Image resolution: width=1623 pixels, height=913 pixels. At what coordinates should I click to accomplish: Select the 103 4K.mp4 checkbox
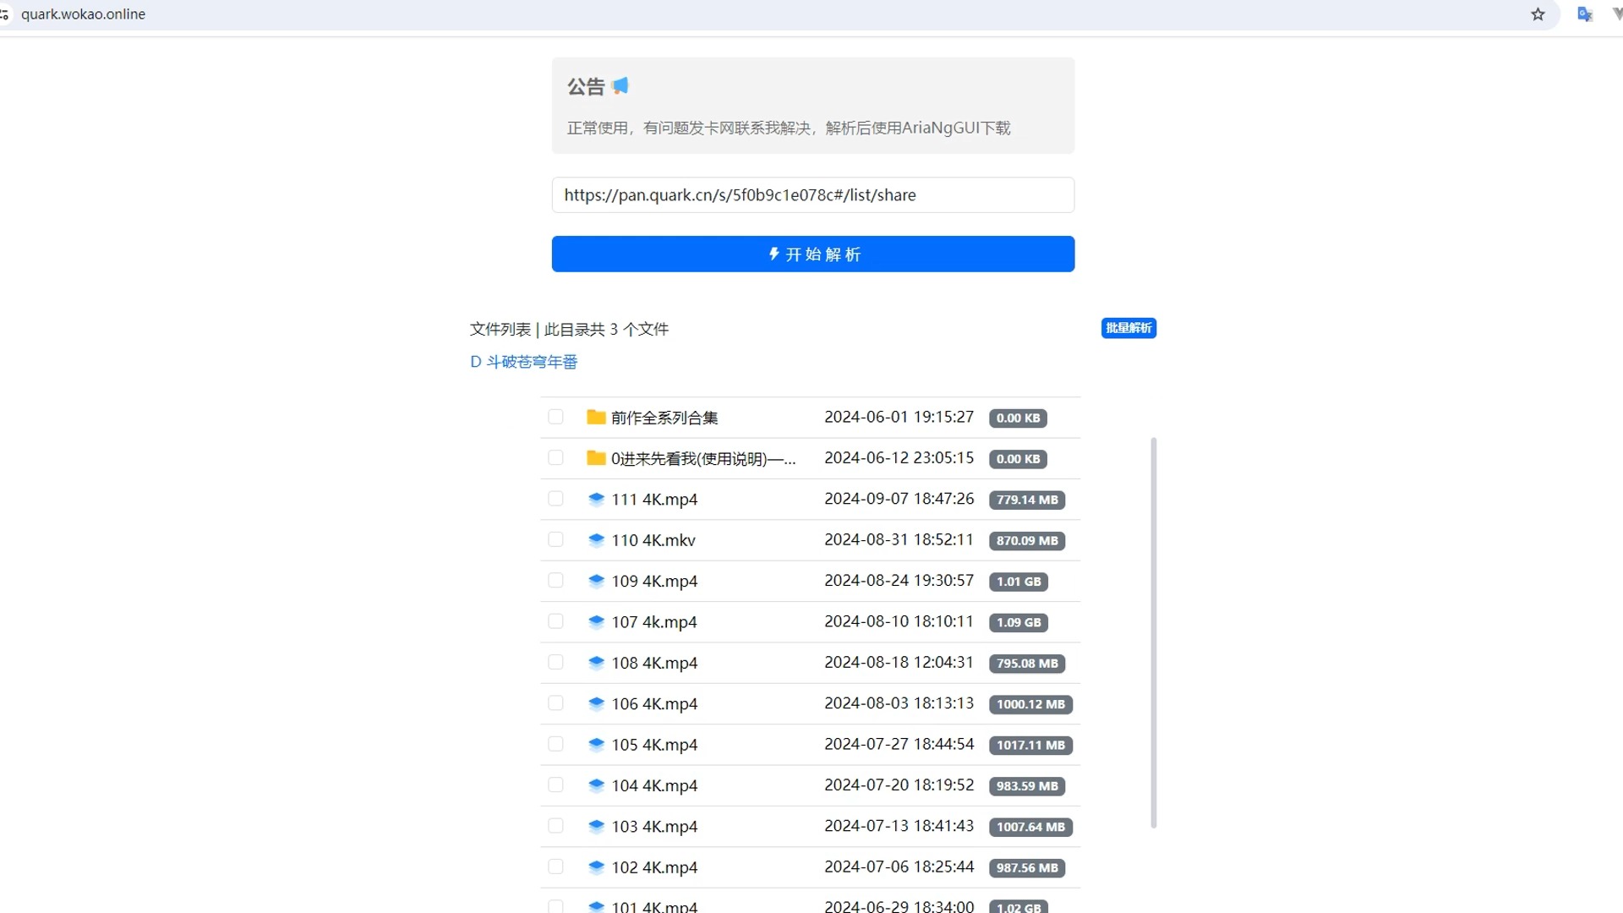555,826
